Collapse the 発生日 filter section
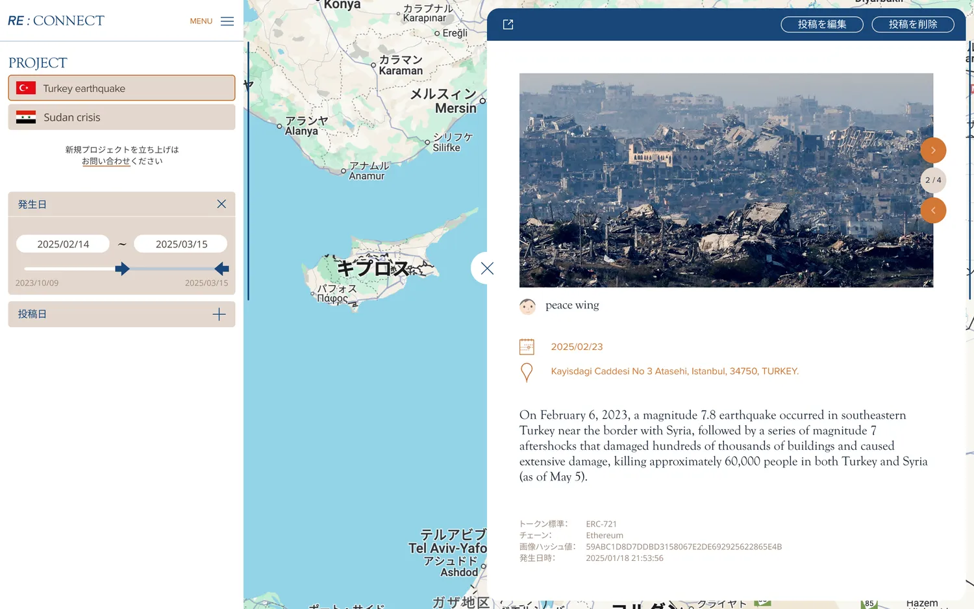 (x=221, y=204)
